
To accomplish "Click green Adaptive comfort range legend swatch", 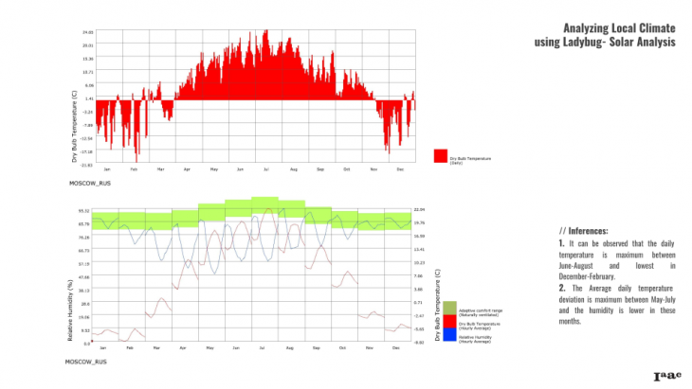I will pos(450,307).
